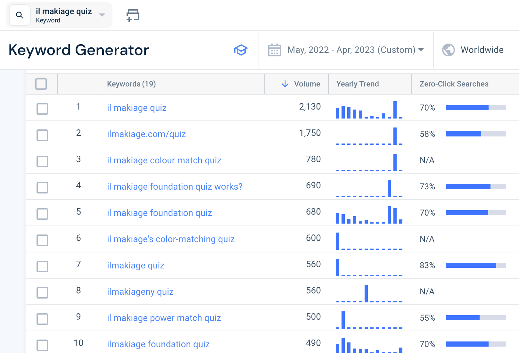Screen dimensions: 519x353
Task: Open the il makiage power match quiz keyword
Action: click(x=164, y=318)
